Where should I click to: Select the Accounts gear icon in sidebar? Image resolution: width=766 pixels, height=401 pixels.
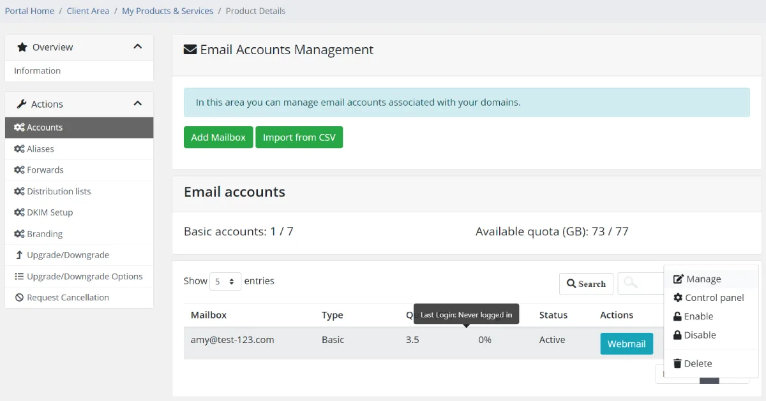pyautogui.click(x=19, y=127)
